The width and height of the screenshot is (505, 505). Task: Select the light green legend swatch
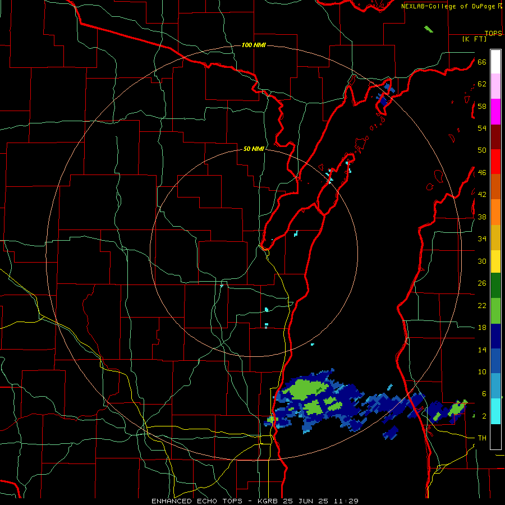pos(495,311)
